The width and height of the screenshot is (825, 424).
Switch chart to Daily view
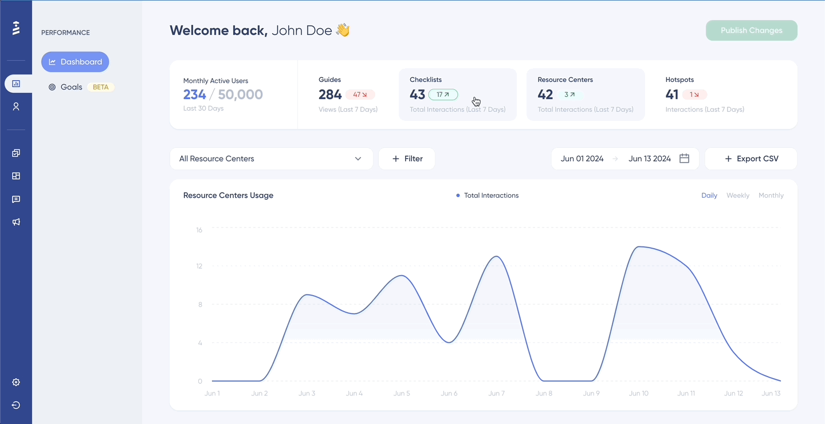coord(709,195)
